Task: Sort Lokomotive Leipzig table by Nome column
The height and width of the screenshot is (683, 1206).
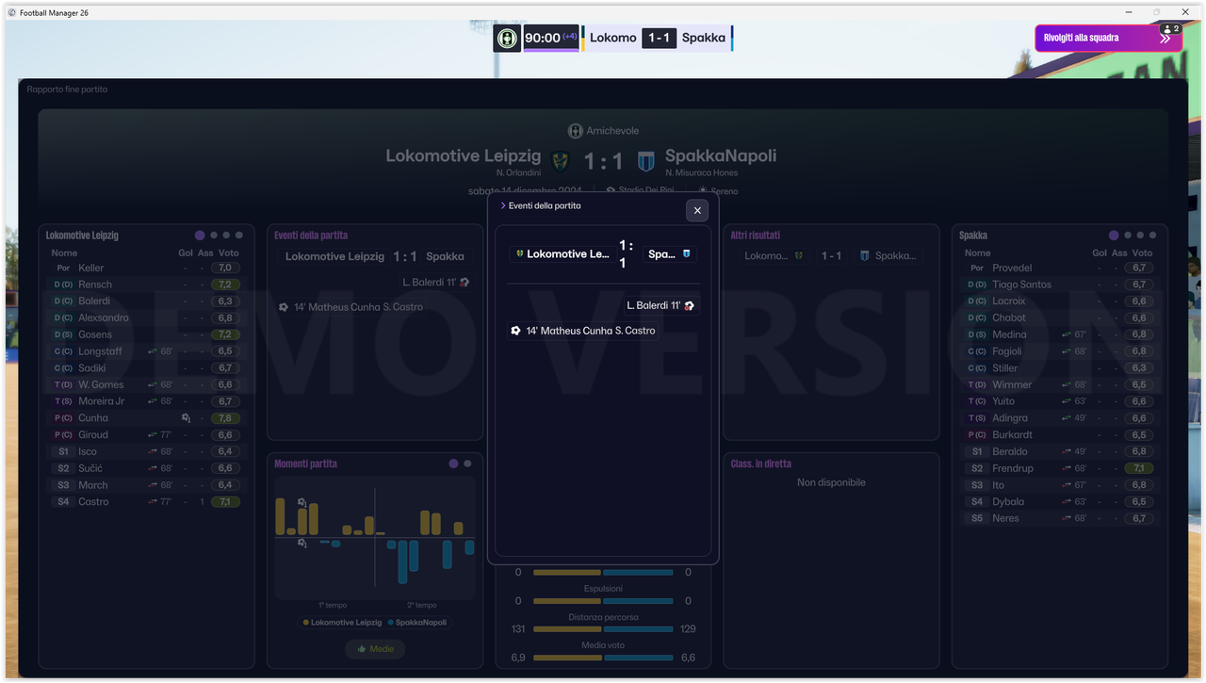Action: point(64,253)
